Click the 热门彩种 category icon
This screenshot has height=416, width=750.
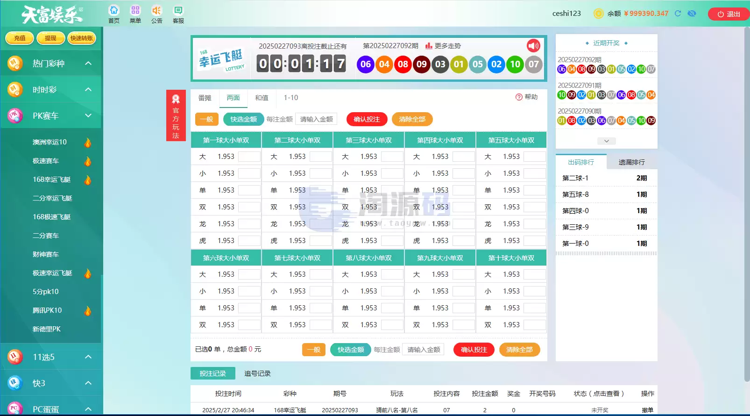click(x=15, y=63)
